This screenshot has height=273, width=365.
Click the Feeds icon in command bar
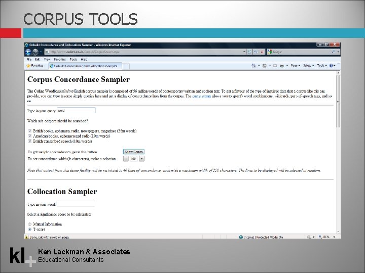(265, 66)
